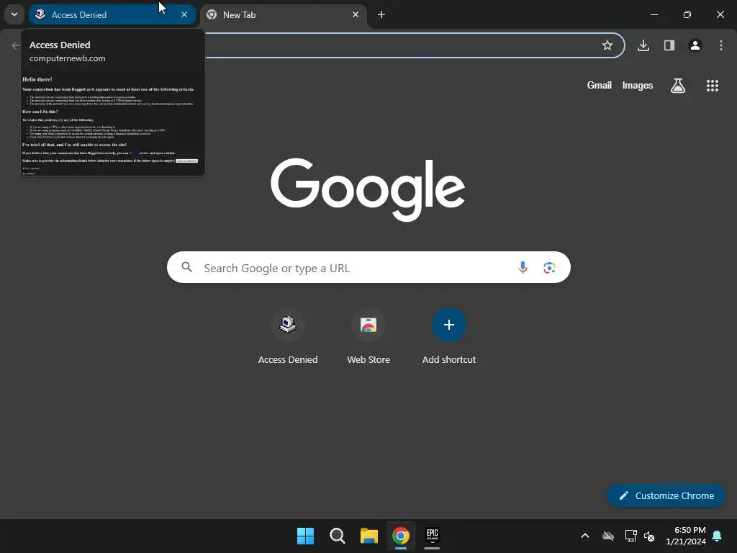This screenshot has height=553, width=737.
Task: Close the Access Denied tab
Action: pos(184,14)
